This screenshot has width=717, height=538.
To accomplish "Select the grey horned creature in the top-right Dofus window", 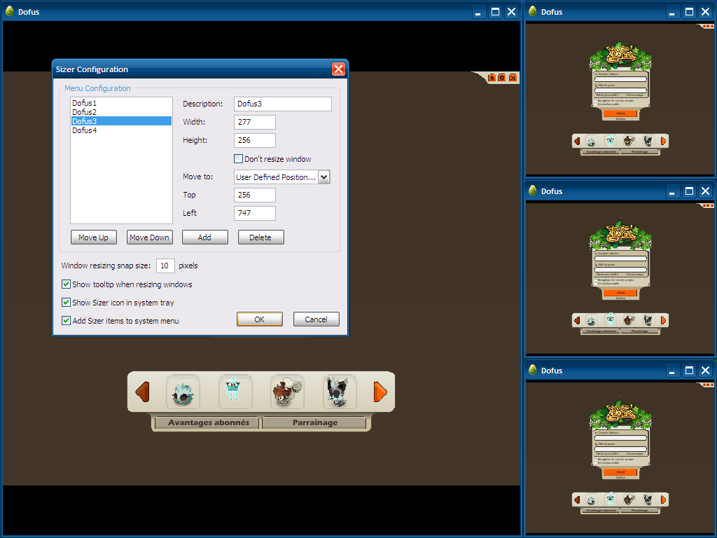I will [x=648, y=141].
